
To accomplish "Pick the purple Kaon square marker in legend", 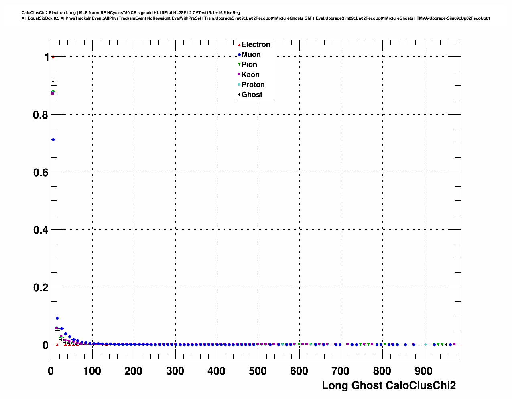I will [239, 75].
